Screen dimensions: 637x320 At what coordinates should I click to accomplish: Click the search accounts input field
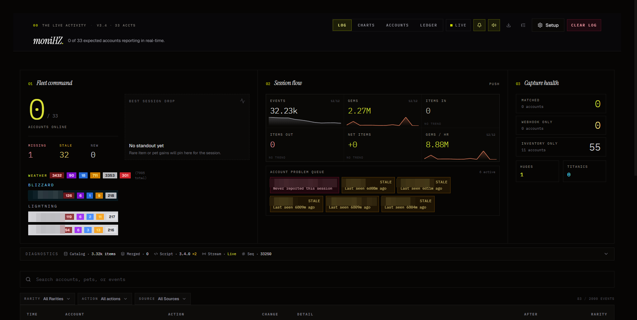317,279
